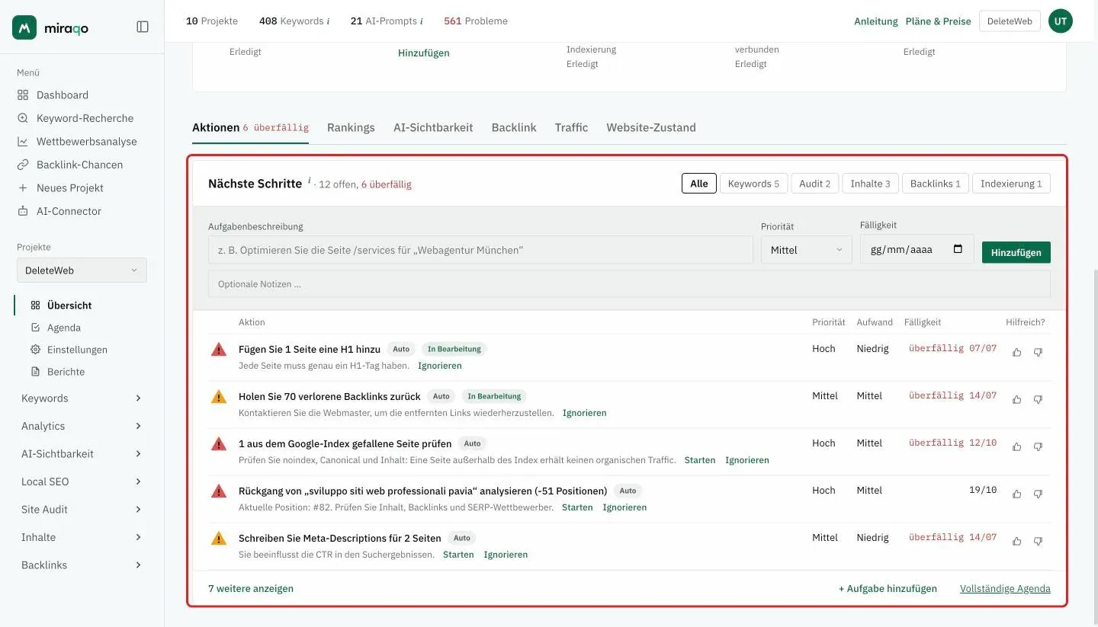This screenshot has width=1098, height=627.
Task: Thumbs down the H1 hinzu action
Action: (1038, 353)
